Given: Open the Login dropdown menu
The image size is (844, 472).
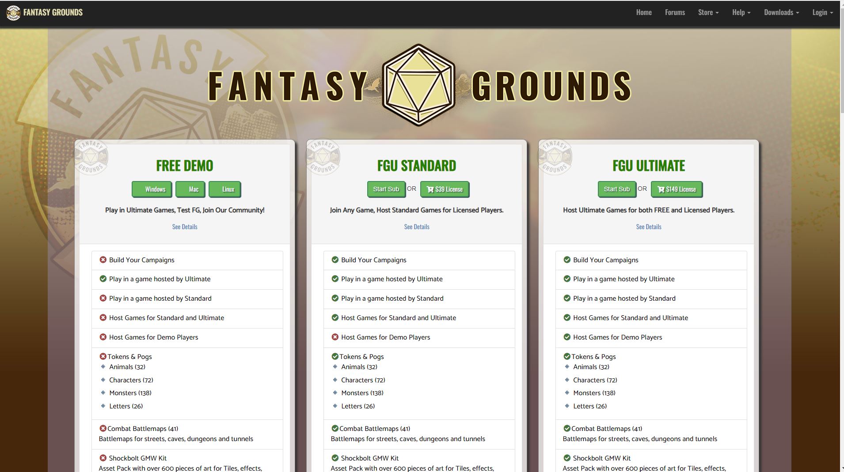Looking at the screenshot, I should coord(822,12).
